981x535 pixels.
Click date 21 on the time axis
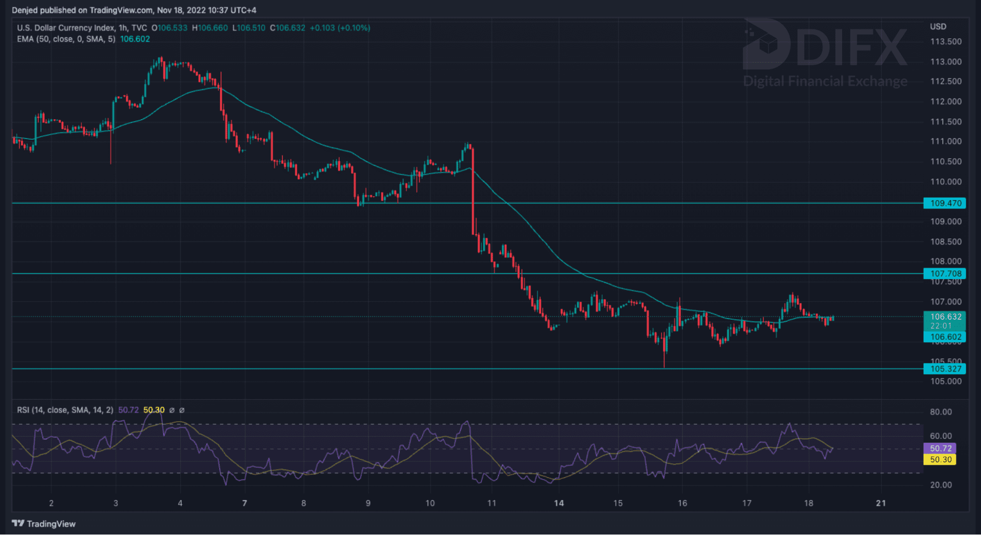pos(881,503)
